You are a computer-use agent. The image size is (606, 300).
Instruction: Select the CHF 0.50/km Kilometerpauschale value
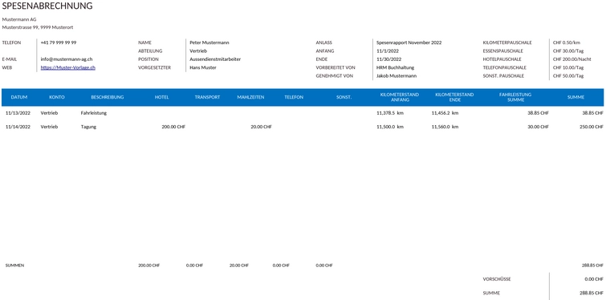[567, 43]
